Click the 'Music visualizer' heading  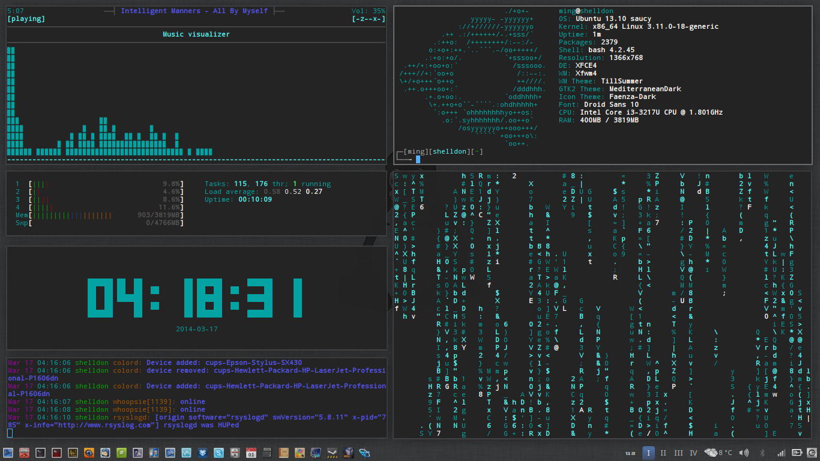click(x=196, y=34)
